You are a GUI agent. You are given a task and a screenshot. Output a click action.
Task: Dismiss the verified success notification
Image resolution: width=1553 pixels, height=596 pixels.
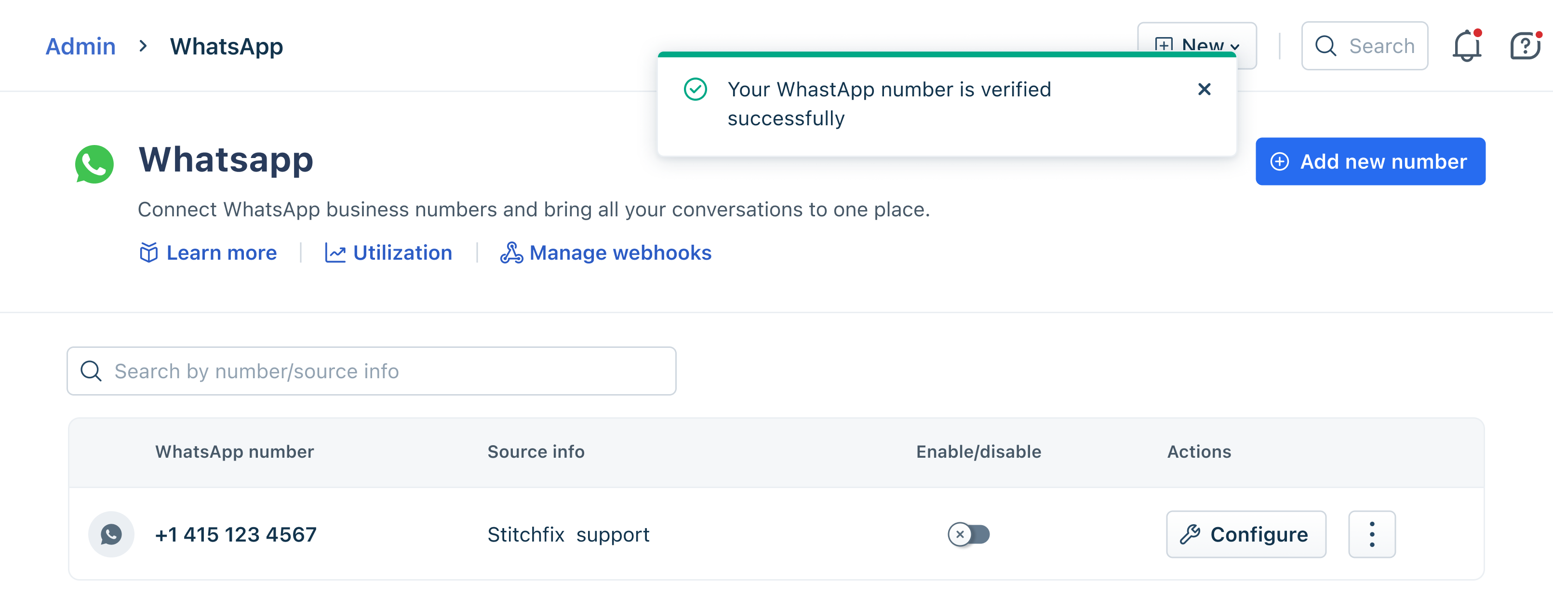click(1204, 89)
